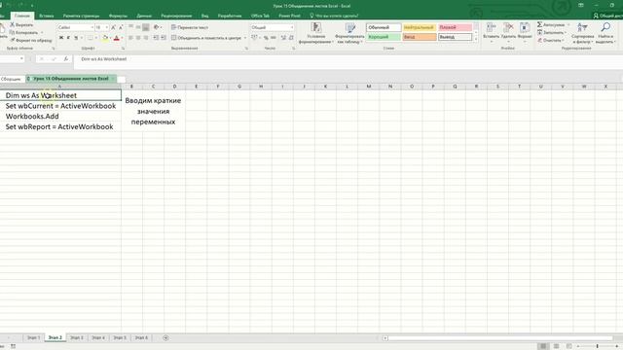This screenshot has width=623, height=350.
Task: Apply the Обычный cell style
Action: click(x=384, y=27)
